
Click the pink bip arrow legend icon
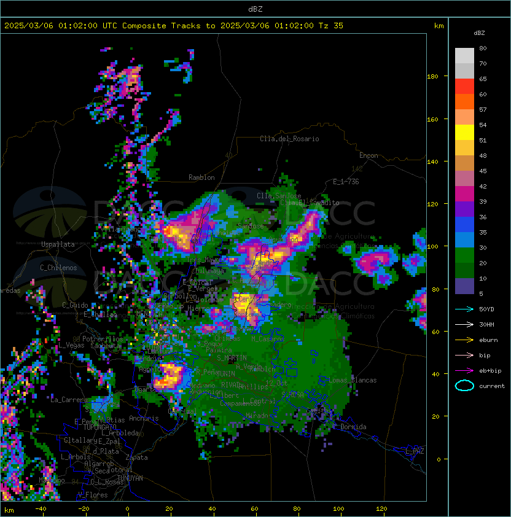pos(464,355)
